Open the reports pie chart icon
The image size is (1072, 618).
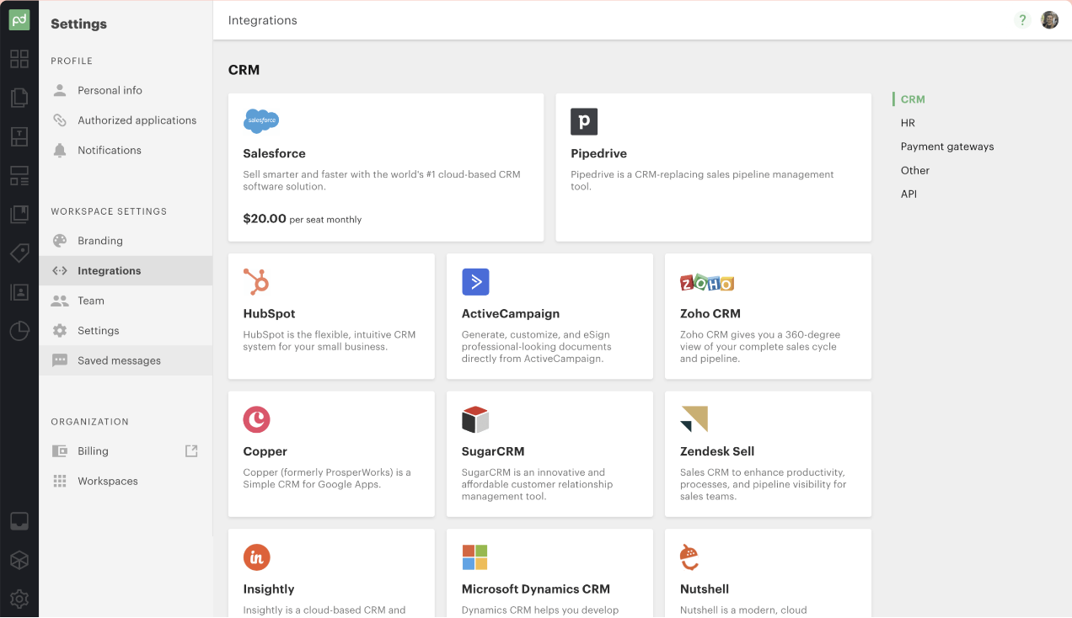(x=19, y=331)
